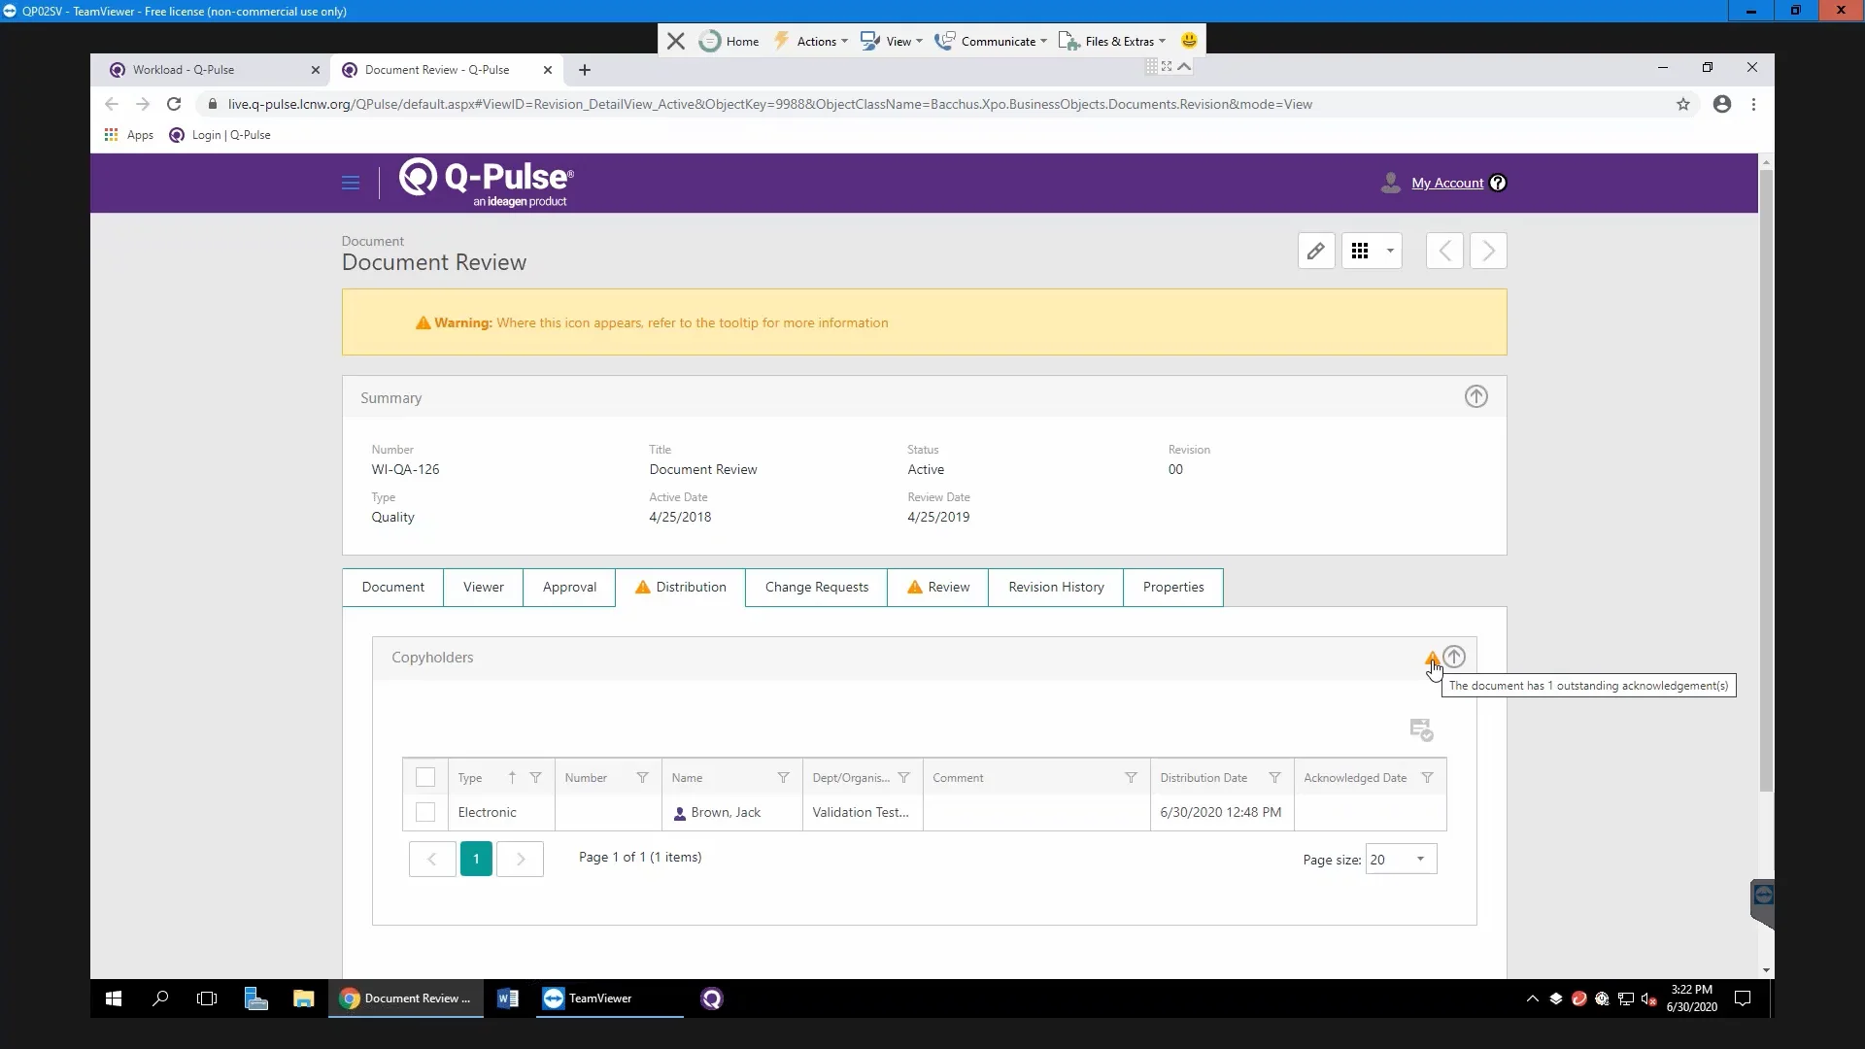This screenshot has height=1049, width=1865.
Task: Select the checkbox for Brown, Jack row
Action: [424, 812]
